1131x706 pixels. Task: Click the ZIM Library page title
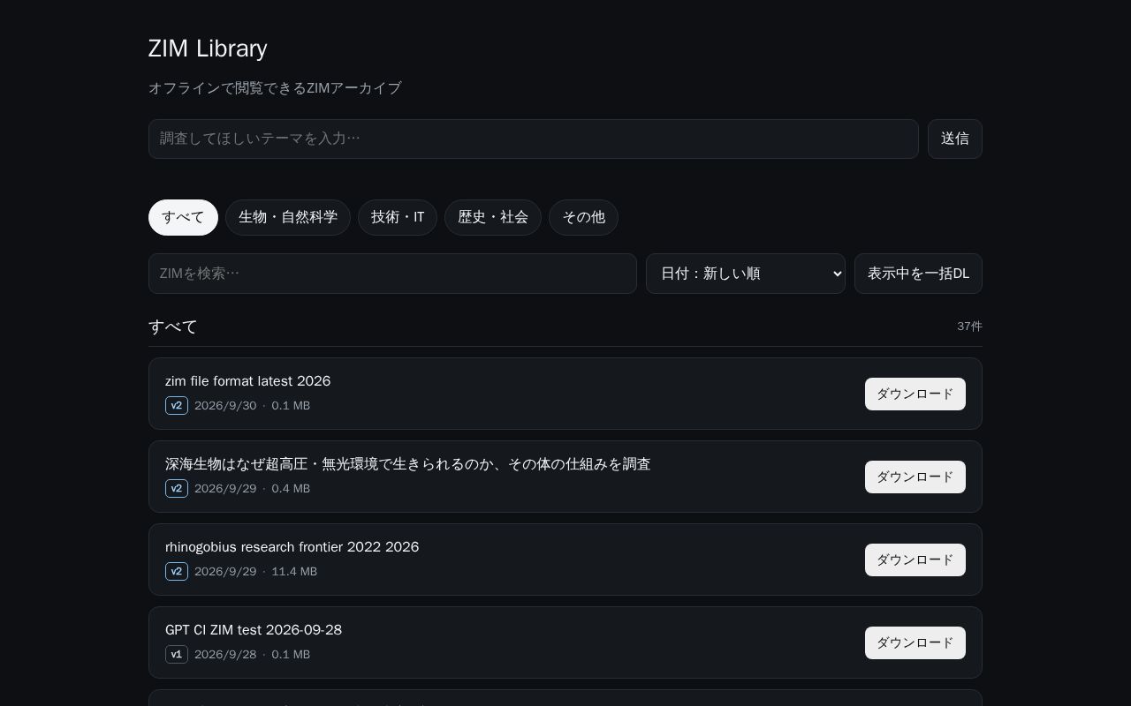208,49
